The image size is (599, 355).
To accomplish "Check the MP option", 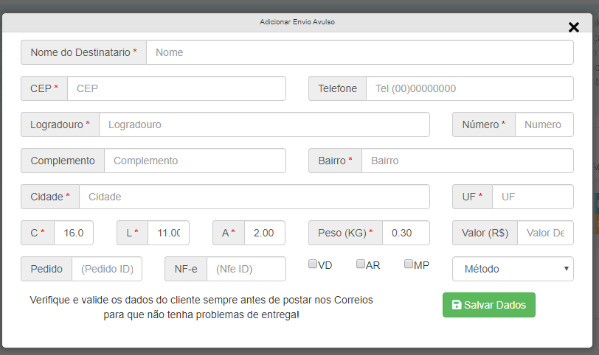I will pos(409,264).
